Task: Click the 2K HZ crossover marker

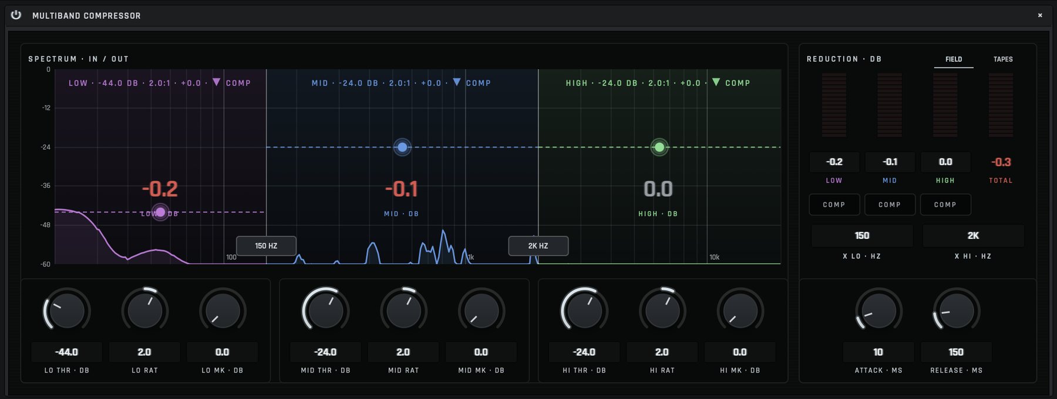Action: (x=538, y=246)
